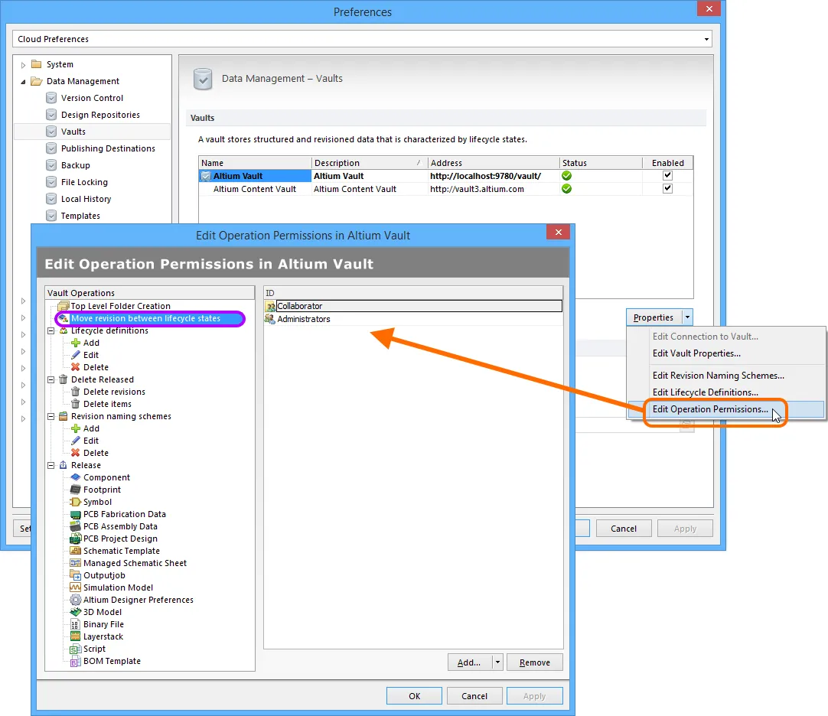This screenshot has width=828, height=716.
Task: Click the PCB Assembly Data icon
Action: (x=76, y=526)
